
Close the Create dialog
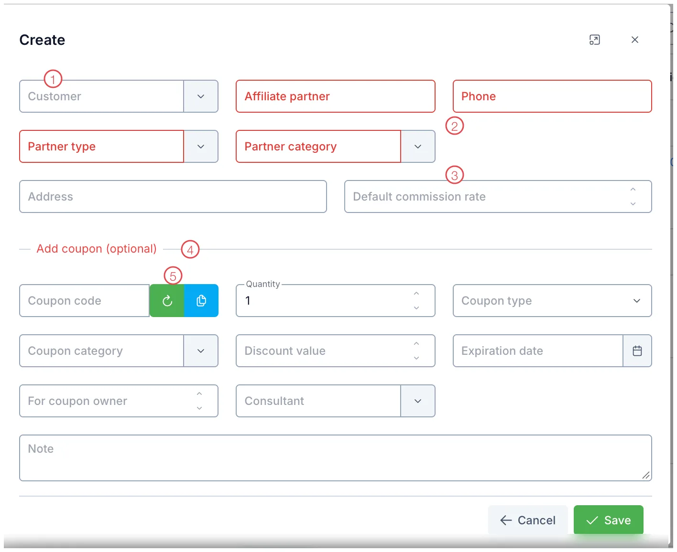click(635, 40)
